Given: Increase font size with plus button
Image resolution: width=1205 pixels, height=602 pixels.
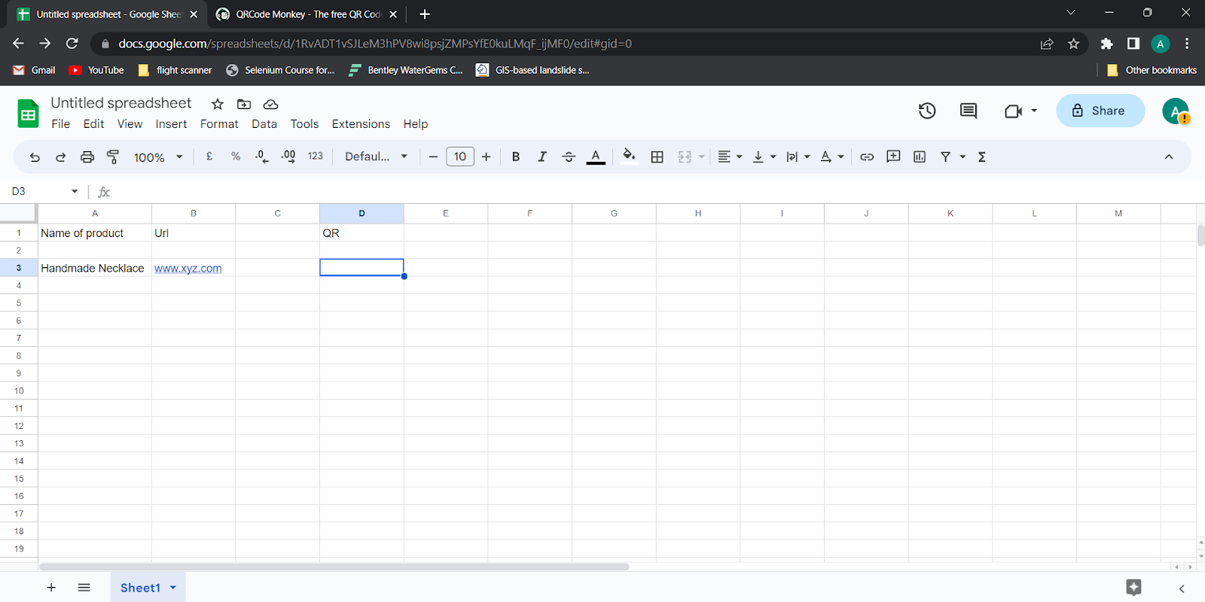Looking at the screenshot, I should tap(487, 157).
